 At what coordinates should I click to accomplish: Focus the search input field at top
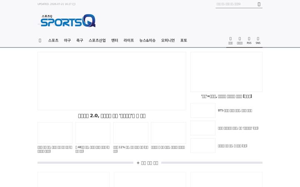(x=236, y=4)
